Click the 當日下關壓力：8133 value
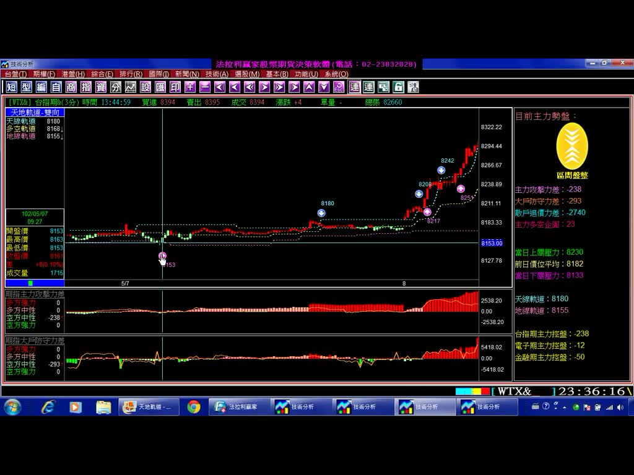Screen dimensions: 634x475 pos(549,275)
